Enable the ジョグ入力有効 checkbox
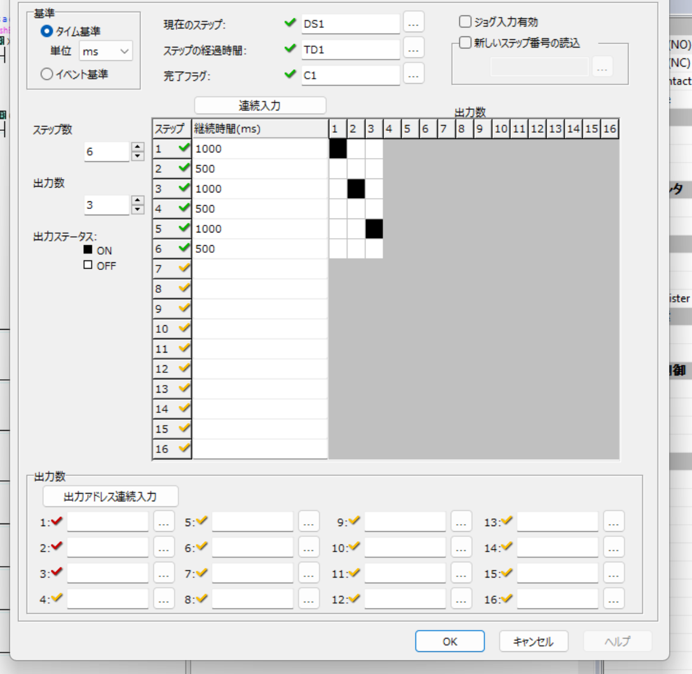The height and width of the screenshot is (674, 692). click(x=465, y=22)
